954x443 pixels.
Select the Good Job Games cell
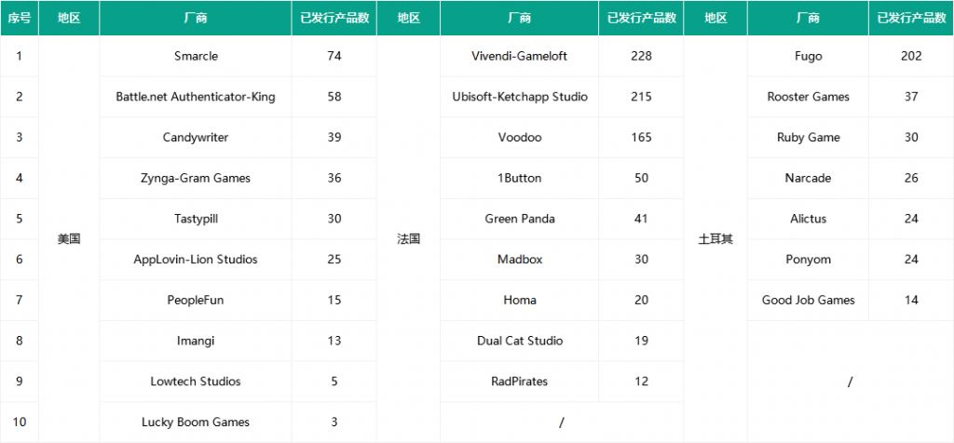[x=809, y=300]
